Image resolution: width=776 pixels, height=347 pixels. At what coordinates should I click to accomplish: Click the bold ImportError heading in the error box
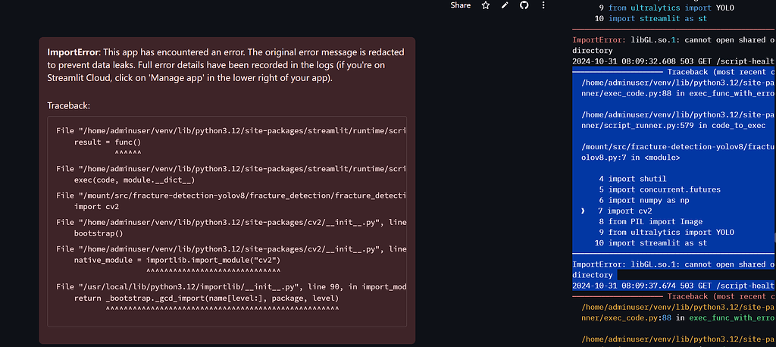(73, 53)
